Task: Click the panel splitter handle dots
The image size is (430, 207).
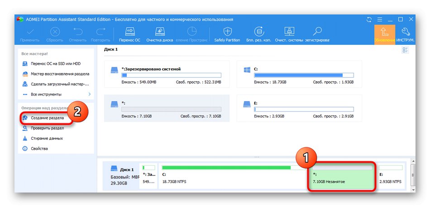Action: click(257, 157)
